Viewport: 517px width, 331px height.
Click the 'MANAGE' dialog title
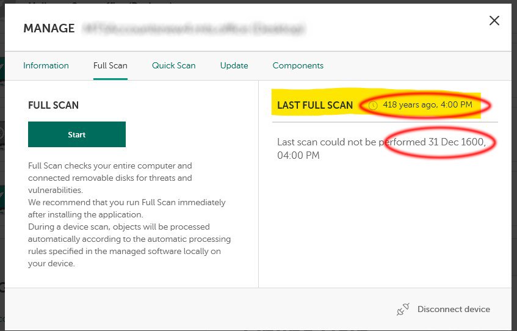coord(49,28)
